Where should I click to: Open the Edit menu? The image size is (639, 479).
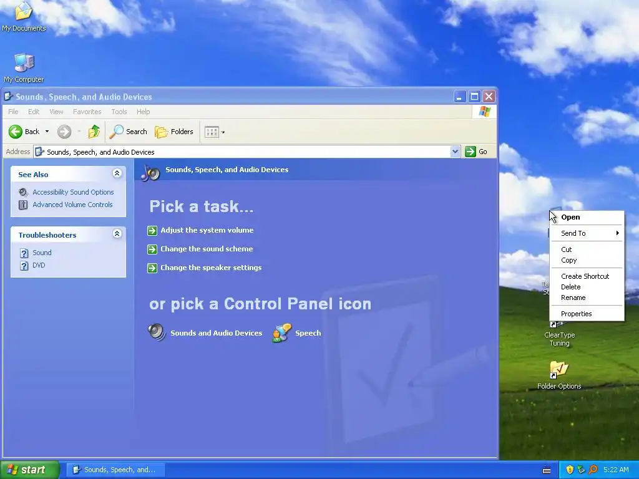click(34, 112)
